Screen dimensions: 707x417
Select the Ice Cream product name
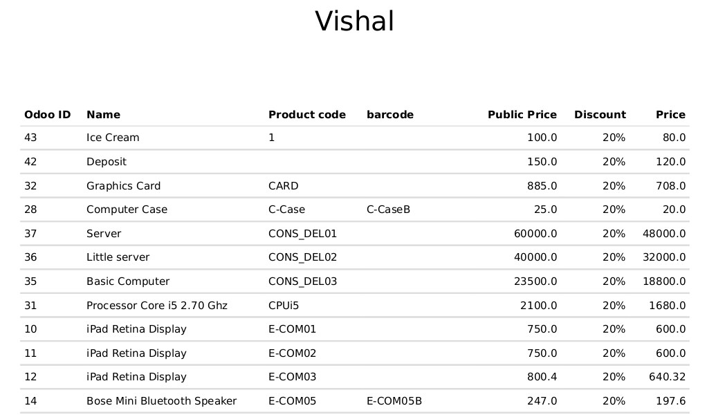[113, 138]
